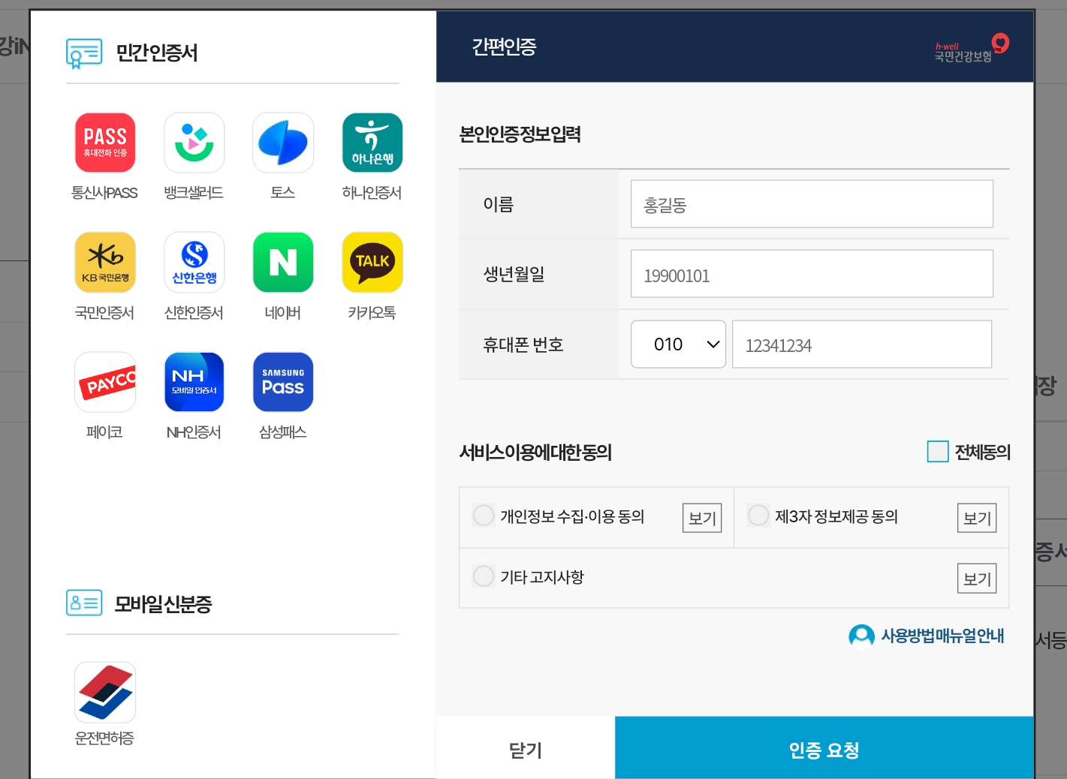1067x779 pixels.
Task: Select the 토스 (Toss) icon
Action: 283,143
